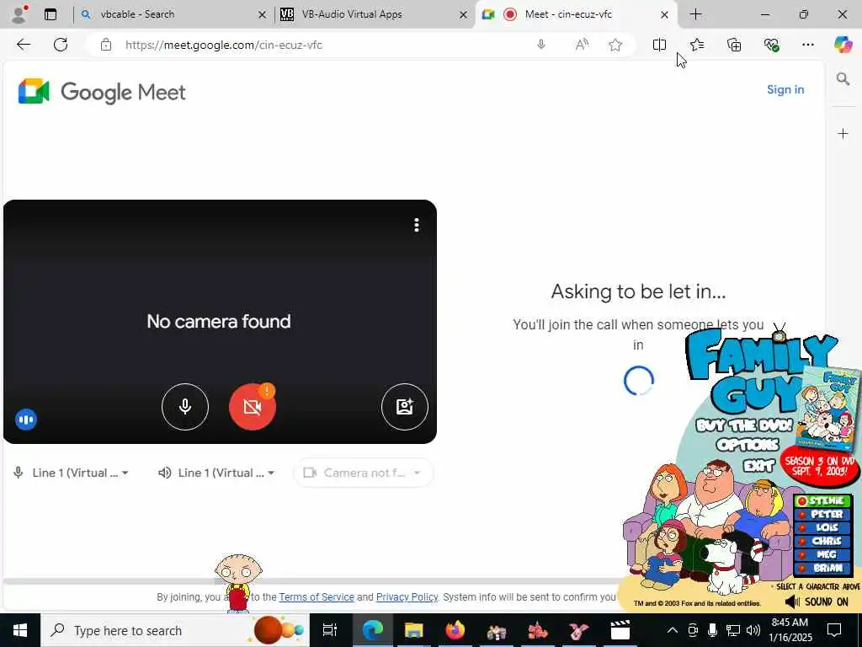This screenshot has height=647, width=862.
Task: Open the notification center icon
Action: pyautogui.click(x=834, y=630)
